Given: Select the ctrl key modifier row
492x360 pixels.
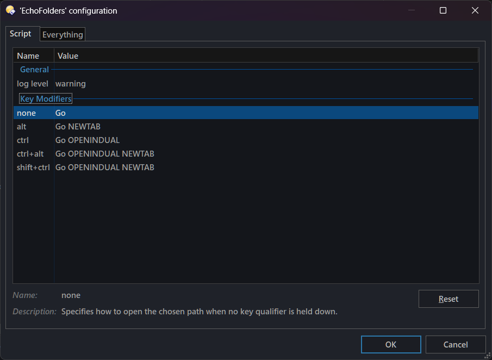Looking at the screenshot, I should (23, 140).
